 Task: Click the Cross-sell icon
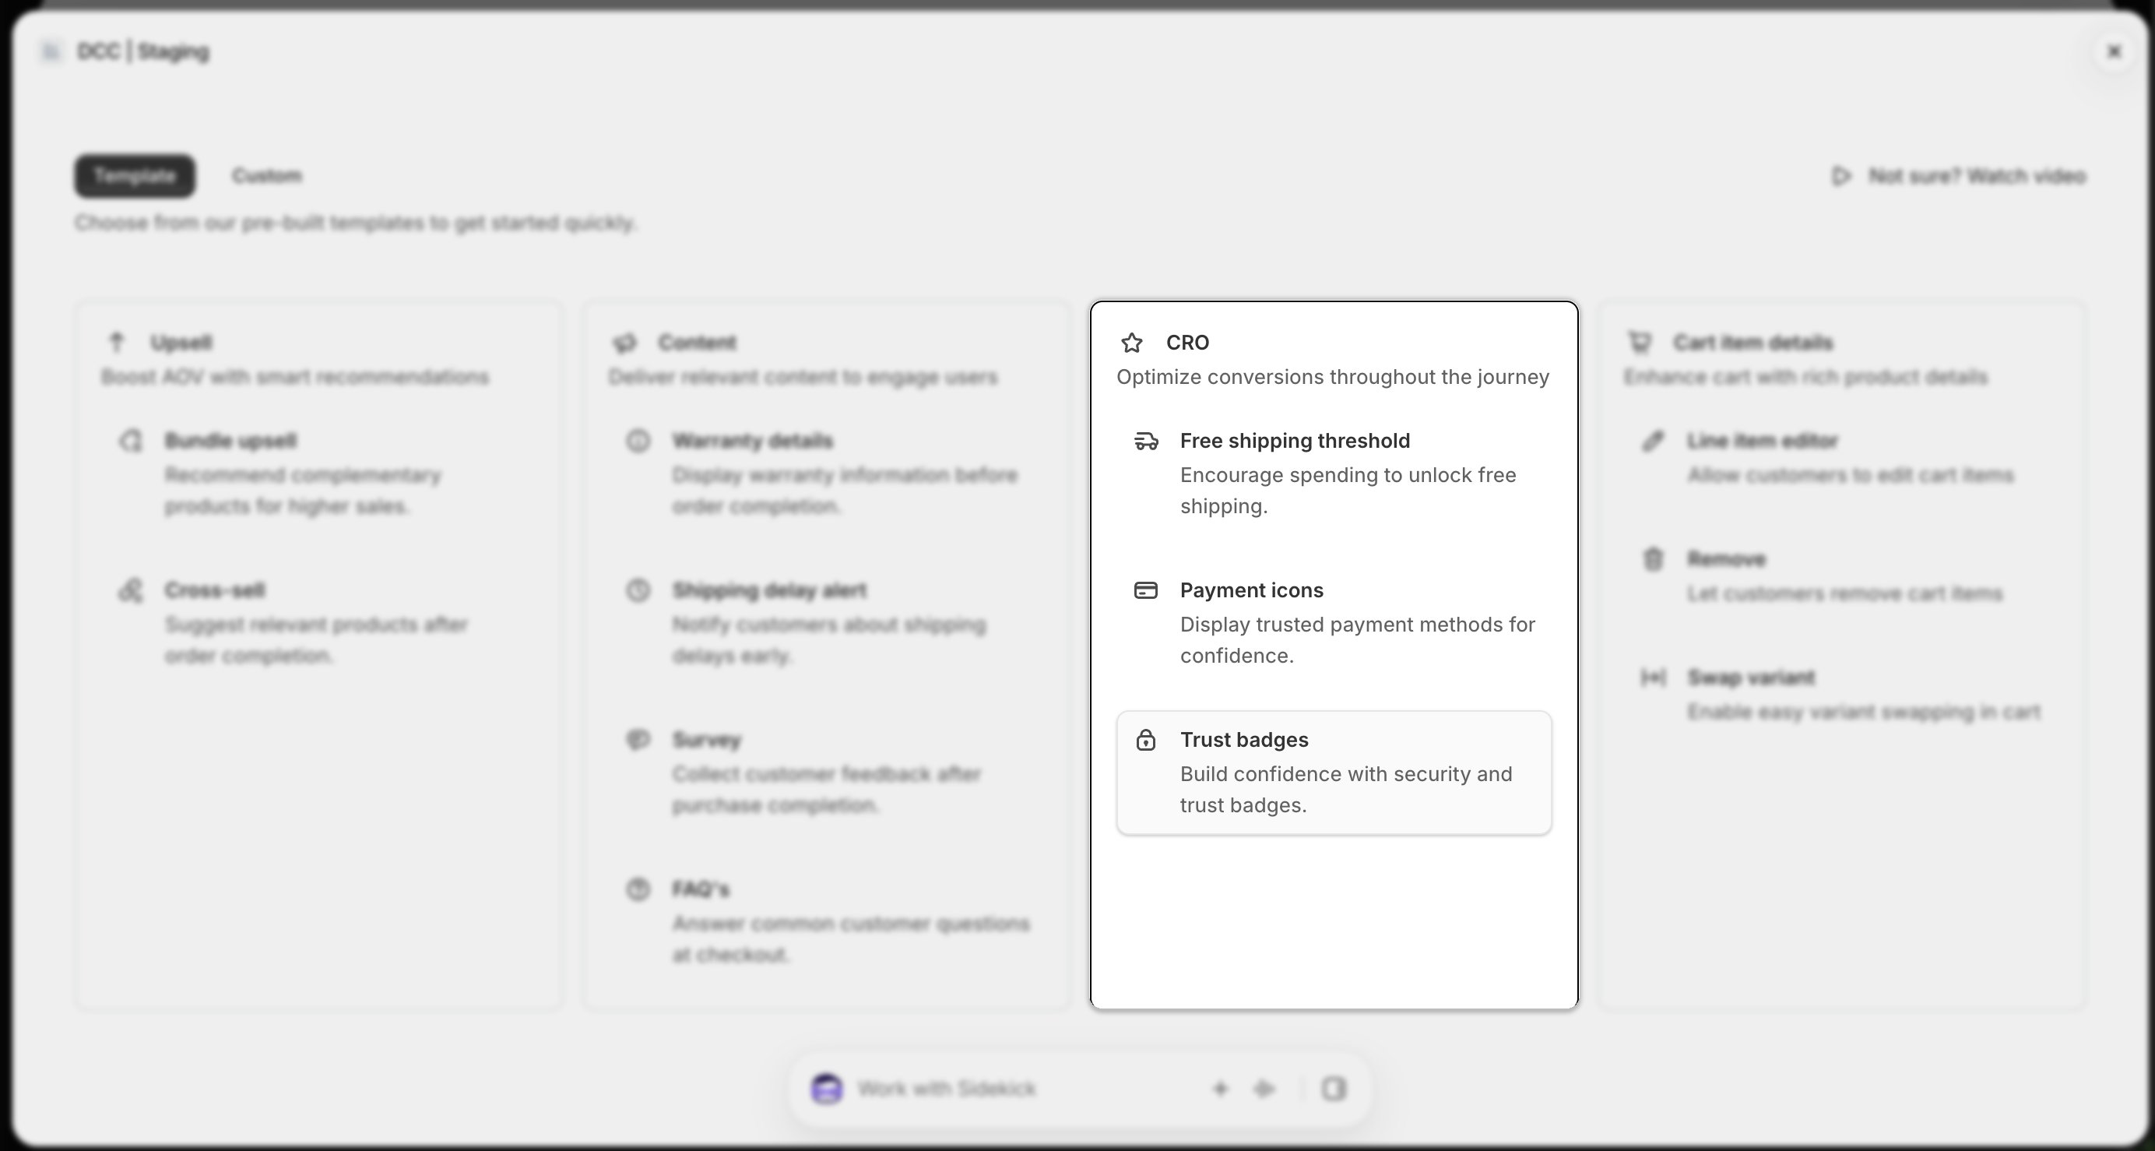131,590
